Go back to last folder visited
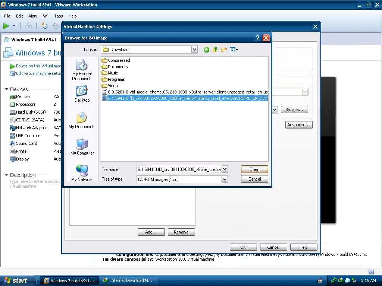This screenshot has width=382, height=286. coord(206,50)
